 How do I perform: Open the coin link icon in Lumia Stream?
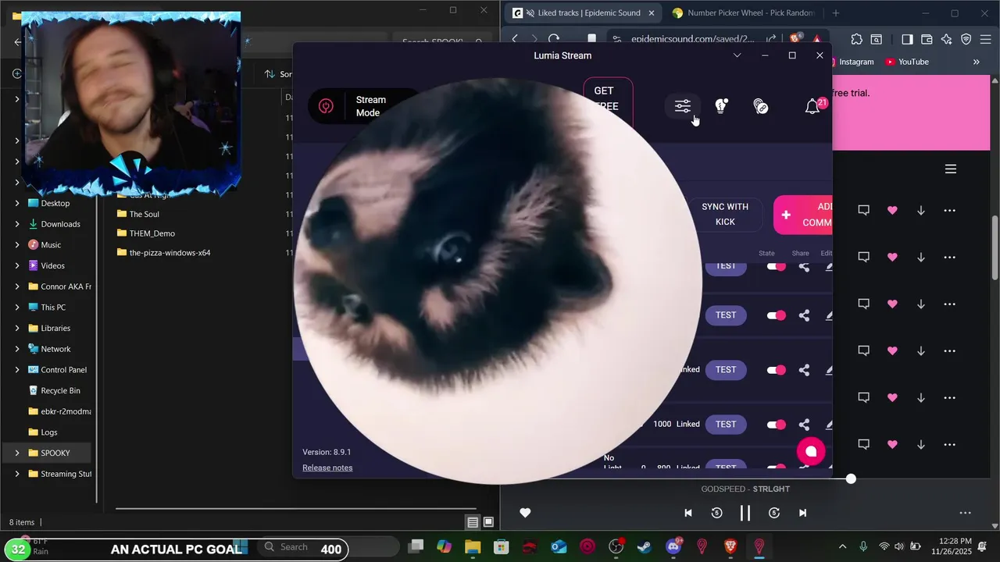761,106
